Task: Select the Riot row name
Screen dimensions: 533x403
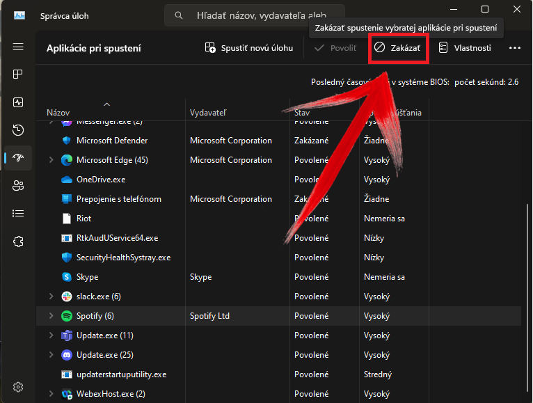Action: (x=83, y=219)
